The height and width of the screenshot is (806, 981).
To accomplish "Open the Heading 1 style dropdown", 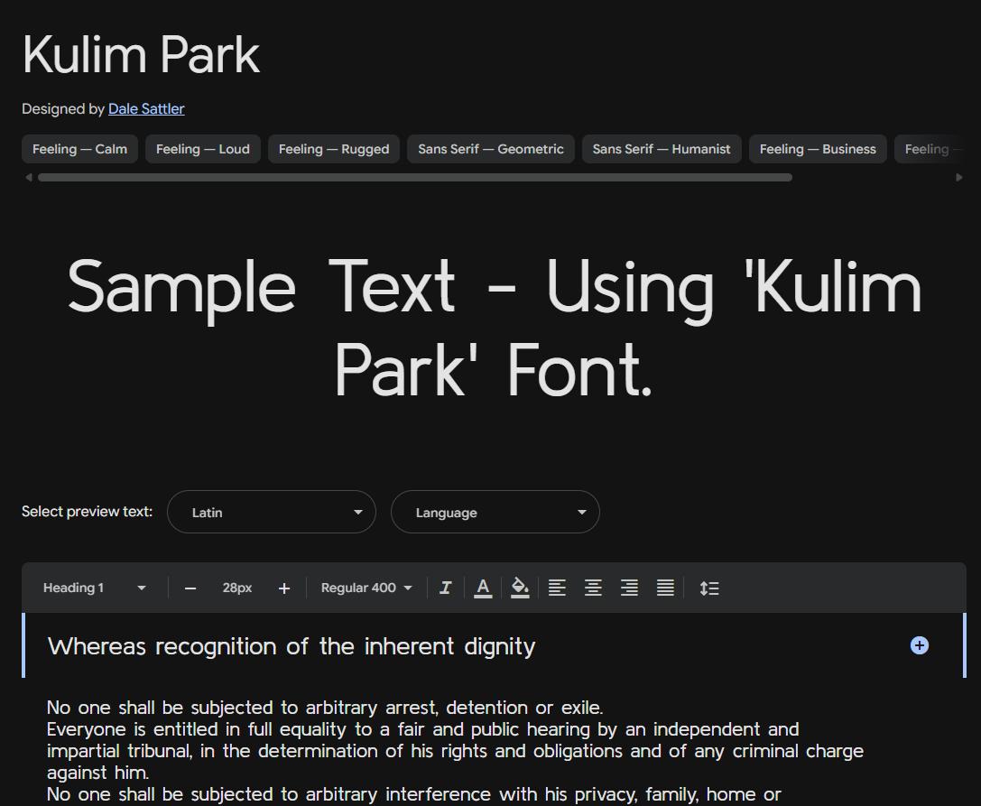I will point(94,588).
